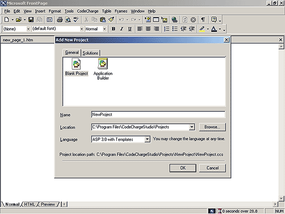Click the Open folder toolbar icon
285x214 pixels.
point(19,19)
